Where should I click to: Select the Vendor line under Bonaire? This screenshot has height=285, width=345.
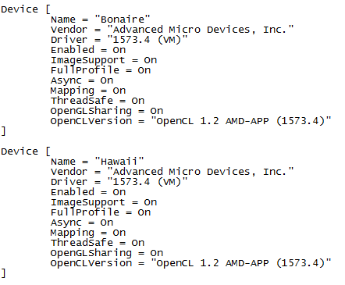tap(172, 30)
